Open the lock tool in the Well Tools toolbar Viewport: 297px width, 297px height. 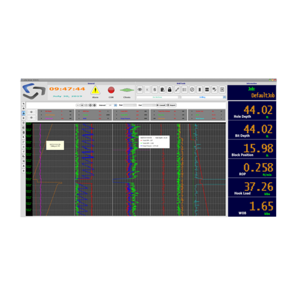(x=170, y=90)
